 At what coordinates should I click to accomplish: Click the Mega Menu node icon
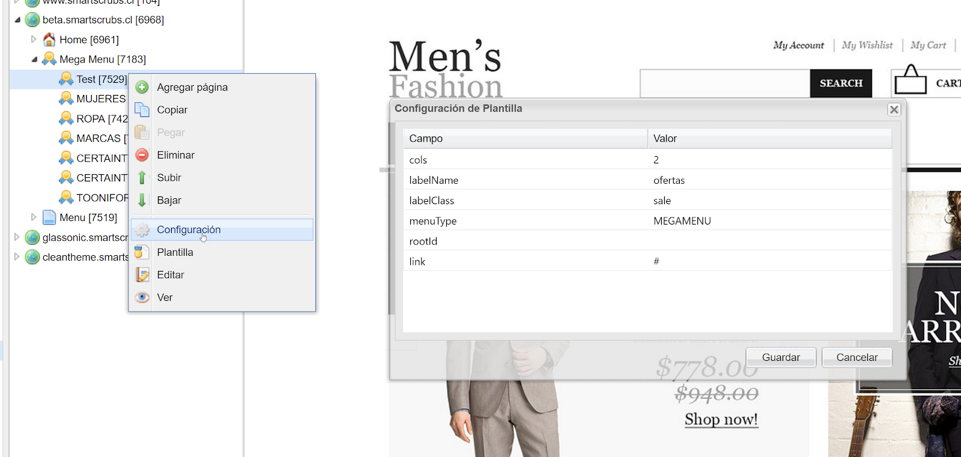(x=49, y=59)
